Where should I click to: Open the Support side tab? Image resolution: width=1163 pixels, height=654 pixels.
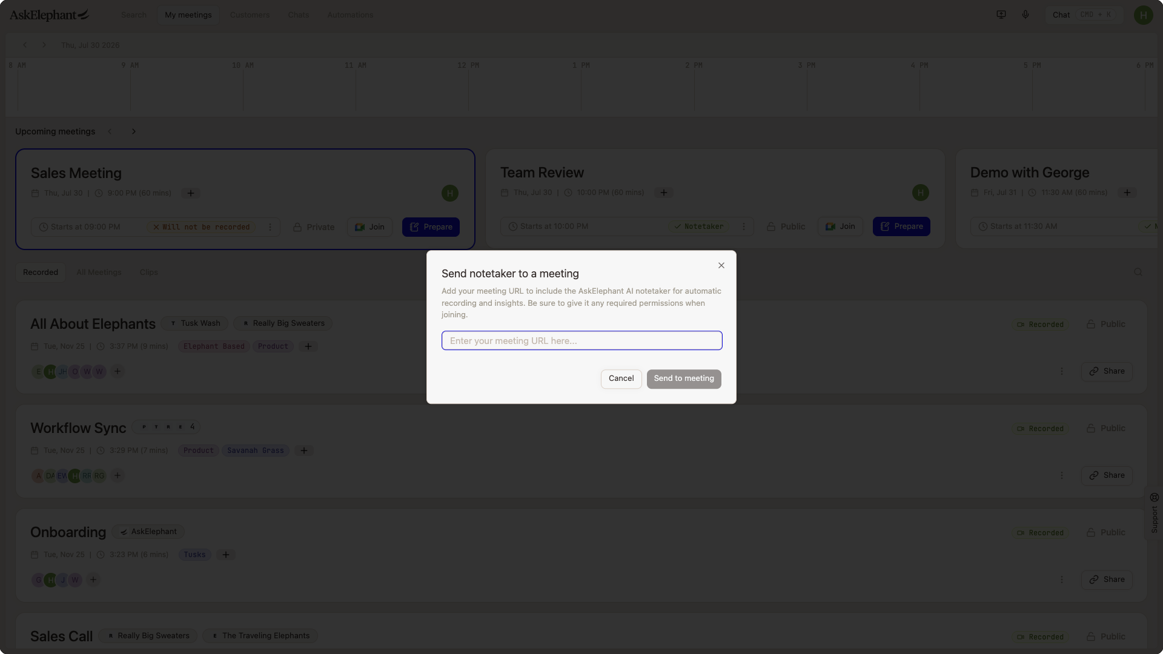point(1154,513)
